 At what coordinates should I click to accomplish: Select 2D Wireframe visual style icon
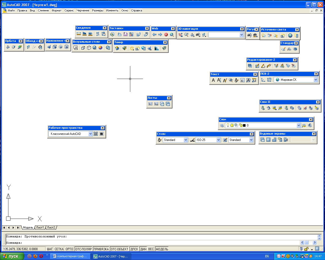point(76,48)
